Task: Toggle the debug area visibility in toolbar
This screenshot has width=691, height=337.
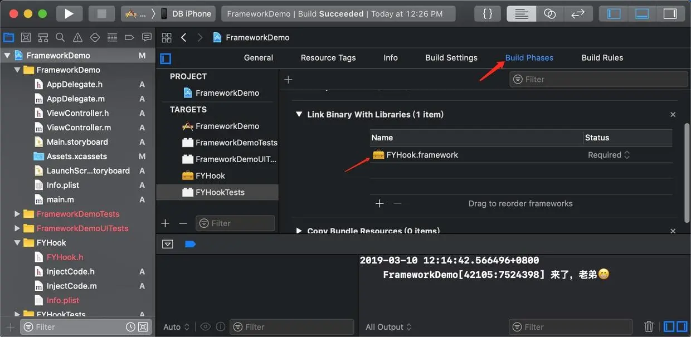Action: (x=641, y=13)
